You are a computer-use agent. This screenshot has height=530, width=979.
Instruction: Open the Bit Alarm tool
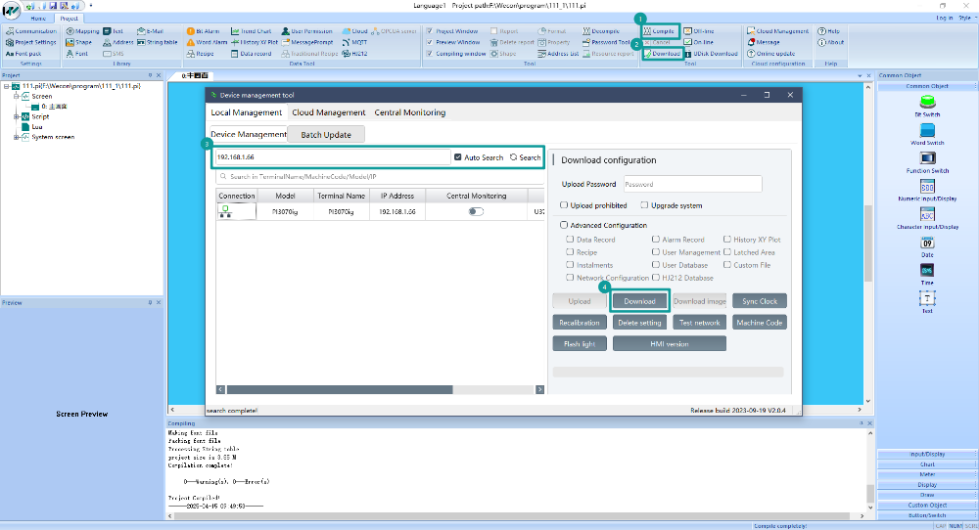tap(203, 31)
